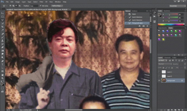Image resolution: width=187 pixels, height=111 pixels.
Task: Select the Zoom tool
Action: click(x=2, y=78)
